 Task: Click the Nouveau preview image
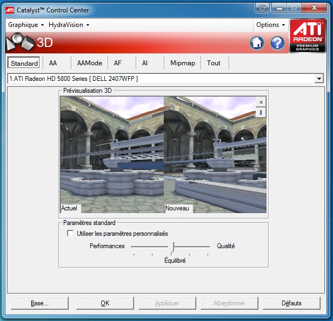pos(215,154)
